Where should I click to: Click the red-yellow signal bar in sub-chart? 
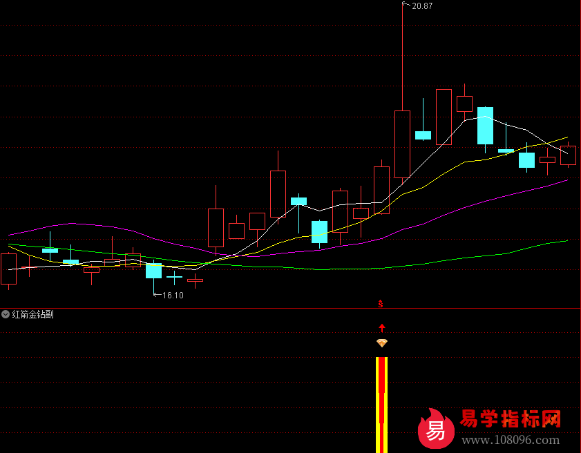coord(382,404)
